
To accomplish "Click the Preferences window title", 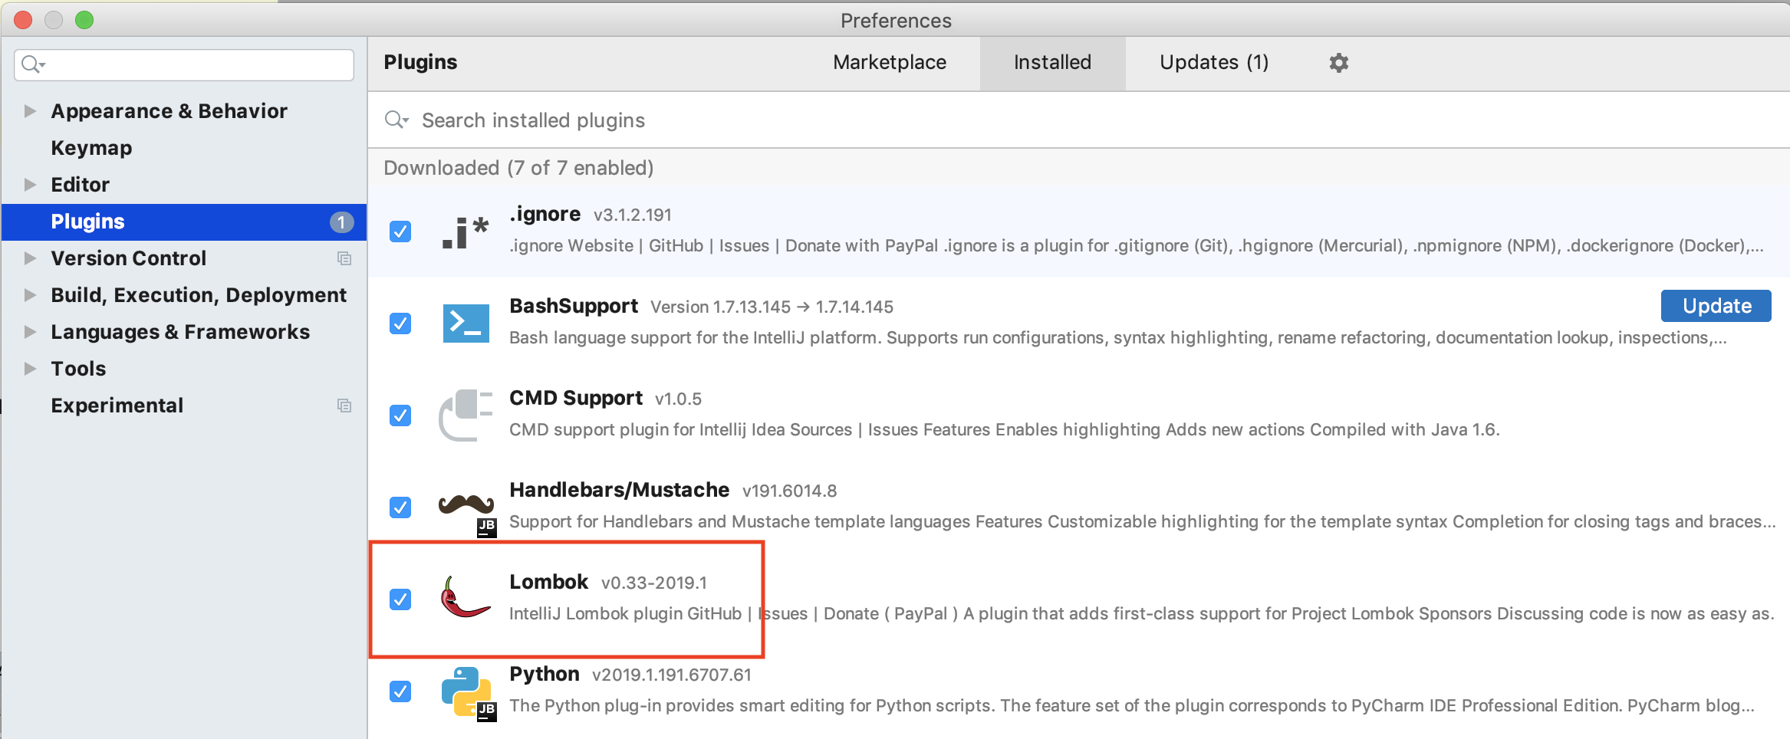I will click(x=896, y=21).
